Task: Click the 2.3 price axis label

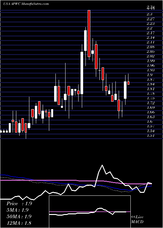Action: (x=150, y=14)
